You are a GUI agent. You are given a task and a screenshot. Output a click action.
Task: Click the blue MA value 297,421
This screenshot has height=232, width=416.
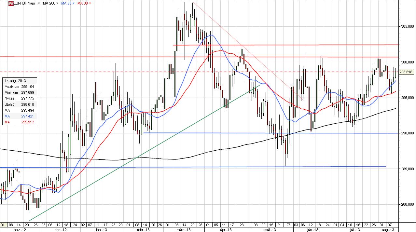pyautogui.click(x=28, y=116)
